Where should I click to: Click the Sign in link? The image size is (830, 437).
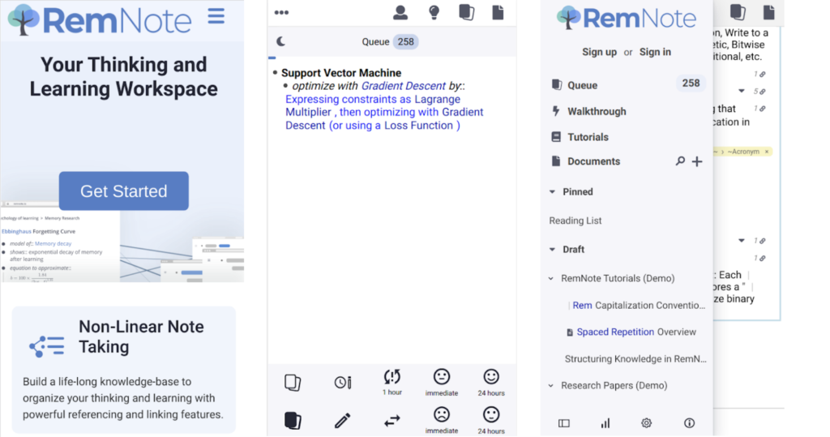click(x=655, y=52)
